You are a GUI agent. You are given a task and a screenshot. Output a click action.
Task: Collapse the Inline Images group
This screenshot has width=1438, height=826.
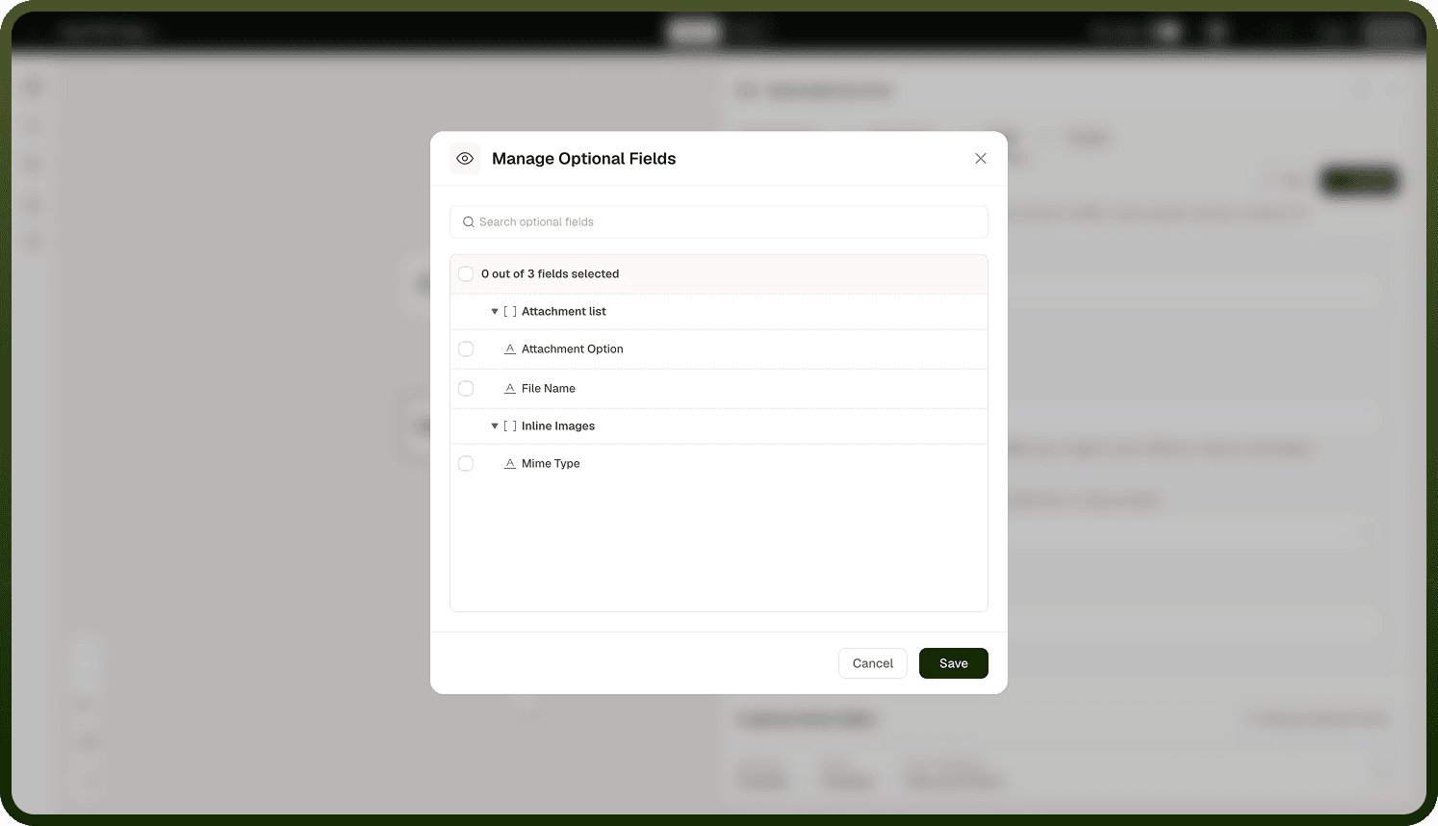click(x=495, y=426)
